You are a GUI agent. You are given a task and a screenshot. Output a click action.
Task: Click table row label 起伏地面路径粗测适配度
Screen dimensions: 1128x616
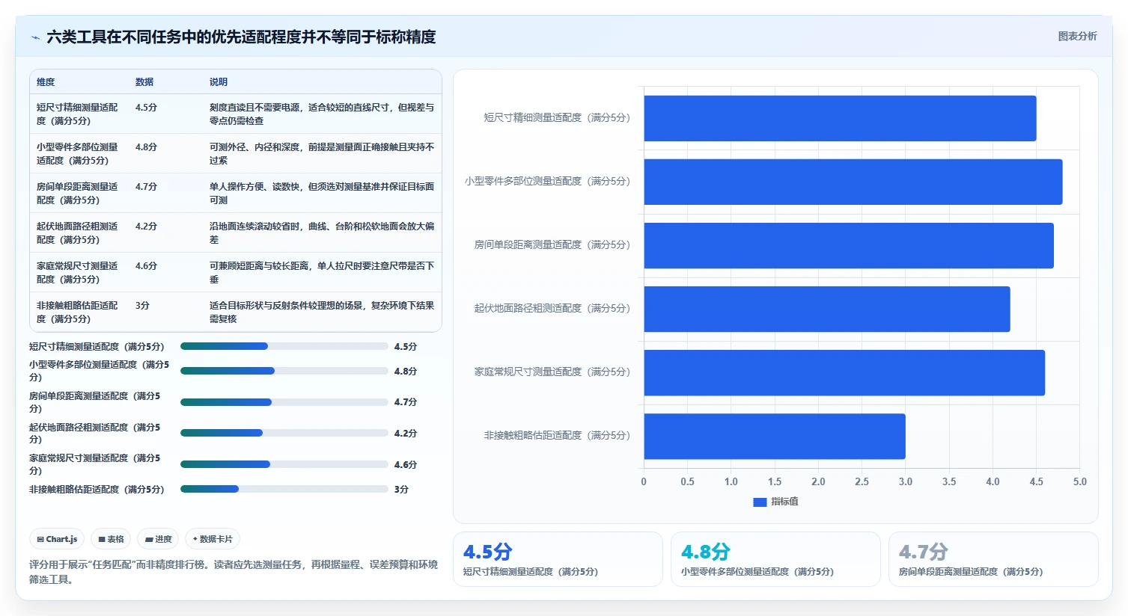tap(77, 232)
